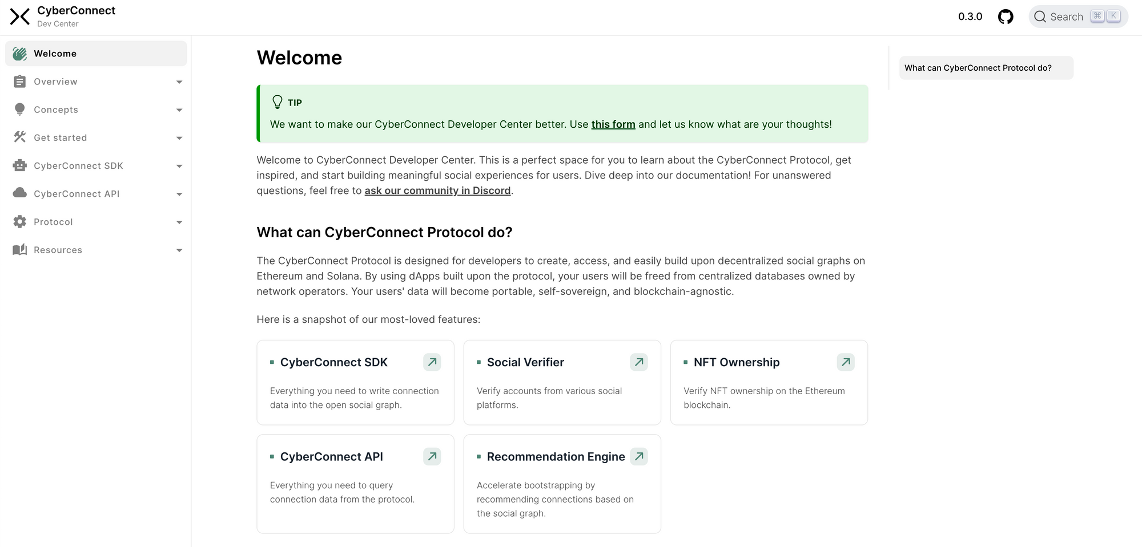Image resolution: width=1142 pixels, height=547 pixels.
Task: Click the Overview clipboard icon
Action: [x=20, y=82]
